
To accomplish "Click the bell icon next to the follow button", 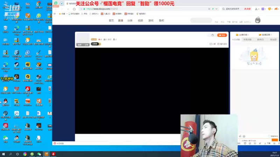I will [x=212, y=35].
